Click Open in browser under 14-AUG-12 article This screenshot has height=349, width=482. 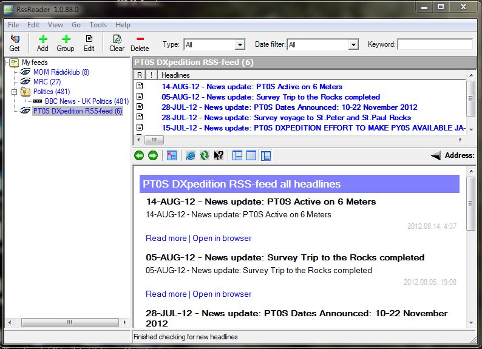click(x=222, y=238)
